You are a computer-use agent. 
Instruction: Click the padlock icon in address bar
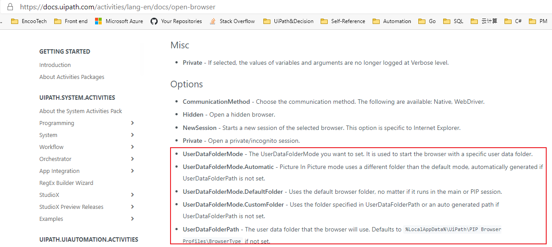[11, 7]
